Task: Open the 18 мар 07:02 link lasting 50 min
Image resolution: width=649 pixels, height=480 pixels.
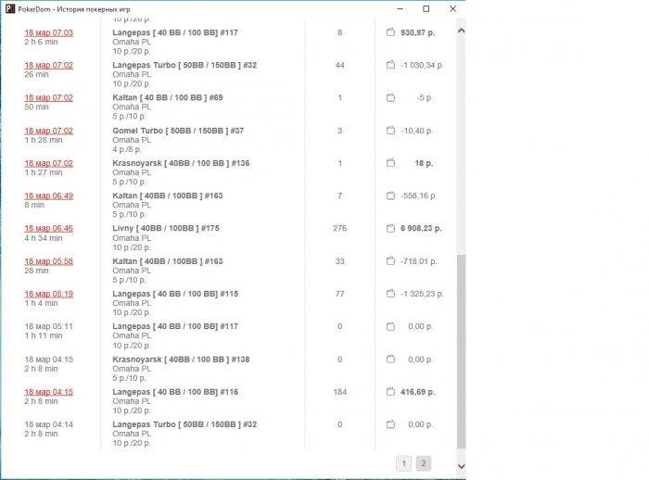Action: pyautogui.click(x=49, y=98)
